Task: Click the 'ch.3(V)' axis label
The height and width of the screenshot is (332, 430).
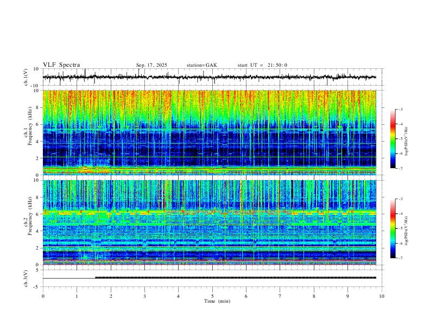Action: (26, 278)
